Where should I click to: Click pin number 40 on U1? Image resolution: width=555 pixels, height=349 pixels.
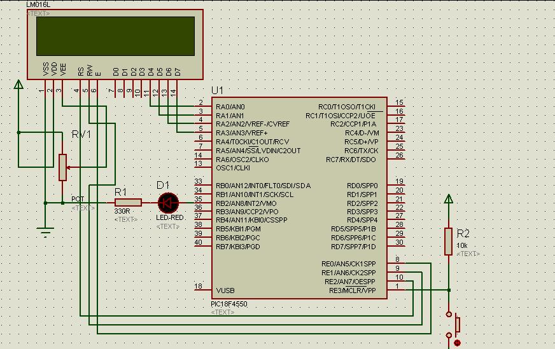pos(198,242)
